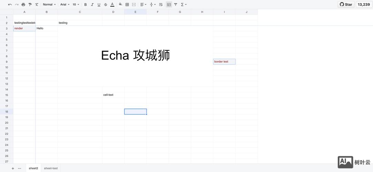Image resolution: width=373 pixels, height=172 pixels.
Task: Print the spreadsheet using the printer icon
Action: coord(23,4)
